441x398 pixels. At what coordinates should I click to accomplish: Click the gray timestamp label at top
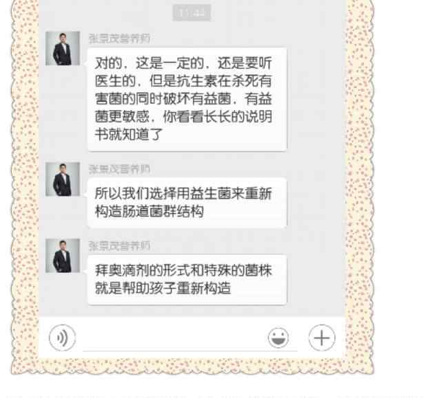pyautogui.click(x=192, y=13)
